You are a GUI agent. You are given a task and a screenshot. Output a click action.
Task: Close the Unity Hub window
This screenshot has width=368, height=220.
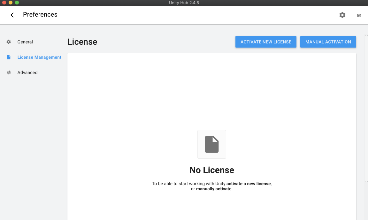4,3
